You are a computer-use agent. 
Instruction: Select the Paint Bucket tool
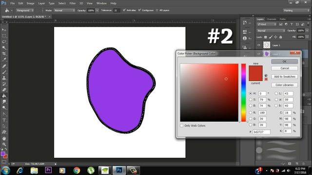point(4,96)
